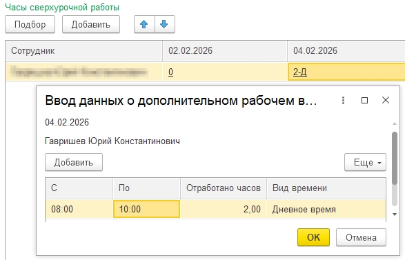
Task: Click Добавить inside the data entry dialog
Action: (74, 162)
